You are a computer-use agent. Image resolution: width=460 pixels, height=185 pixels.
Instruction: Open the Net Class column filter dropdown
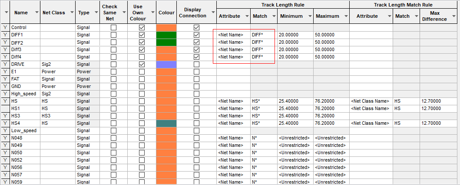point(70,13)
